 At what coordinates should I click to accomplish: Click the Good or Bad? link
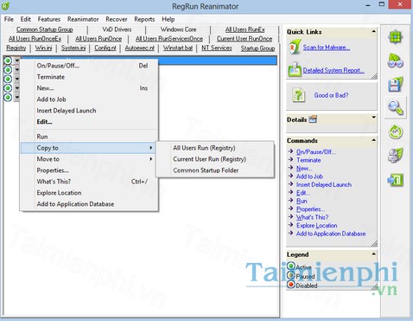pyautogui.click(x=331, y=95)
